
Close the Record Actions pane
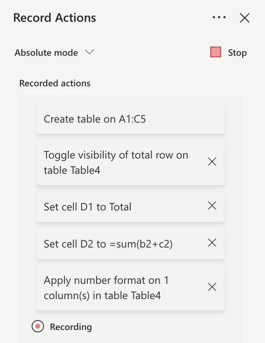(x=244, y=18)
